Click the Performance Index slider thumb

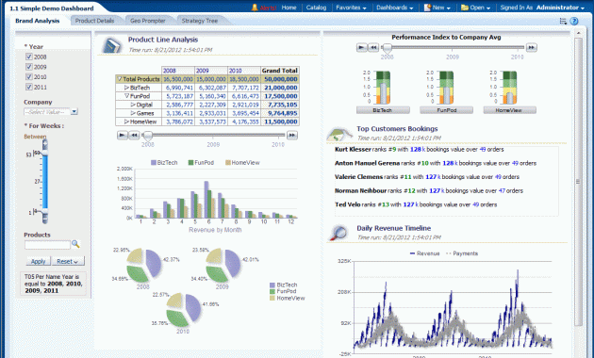(388, 48)
